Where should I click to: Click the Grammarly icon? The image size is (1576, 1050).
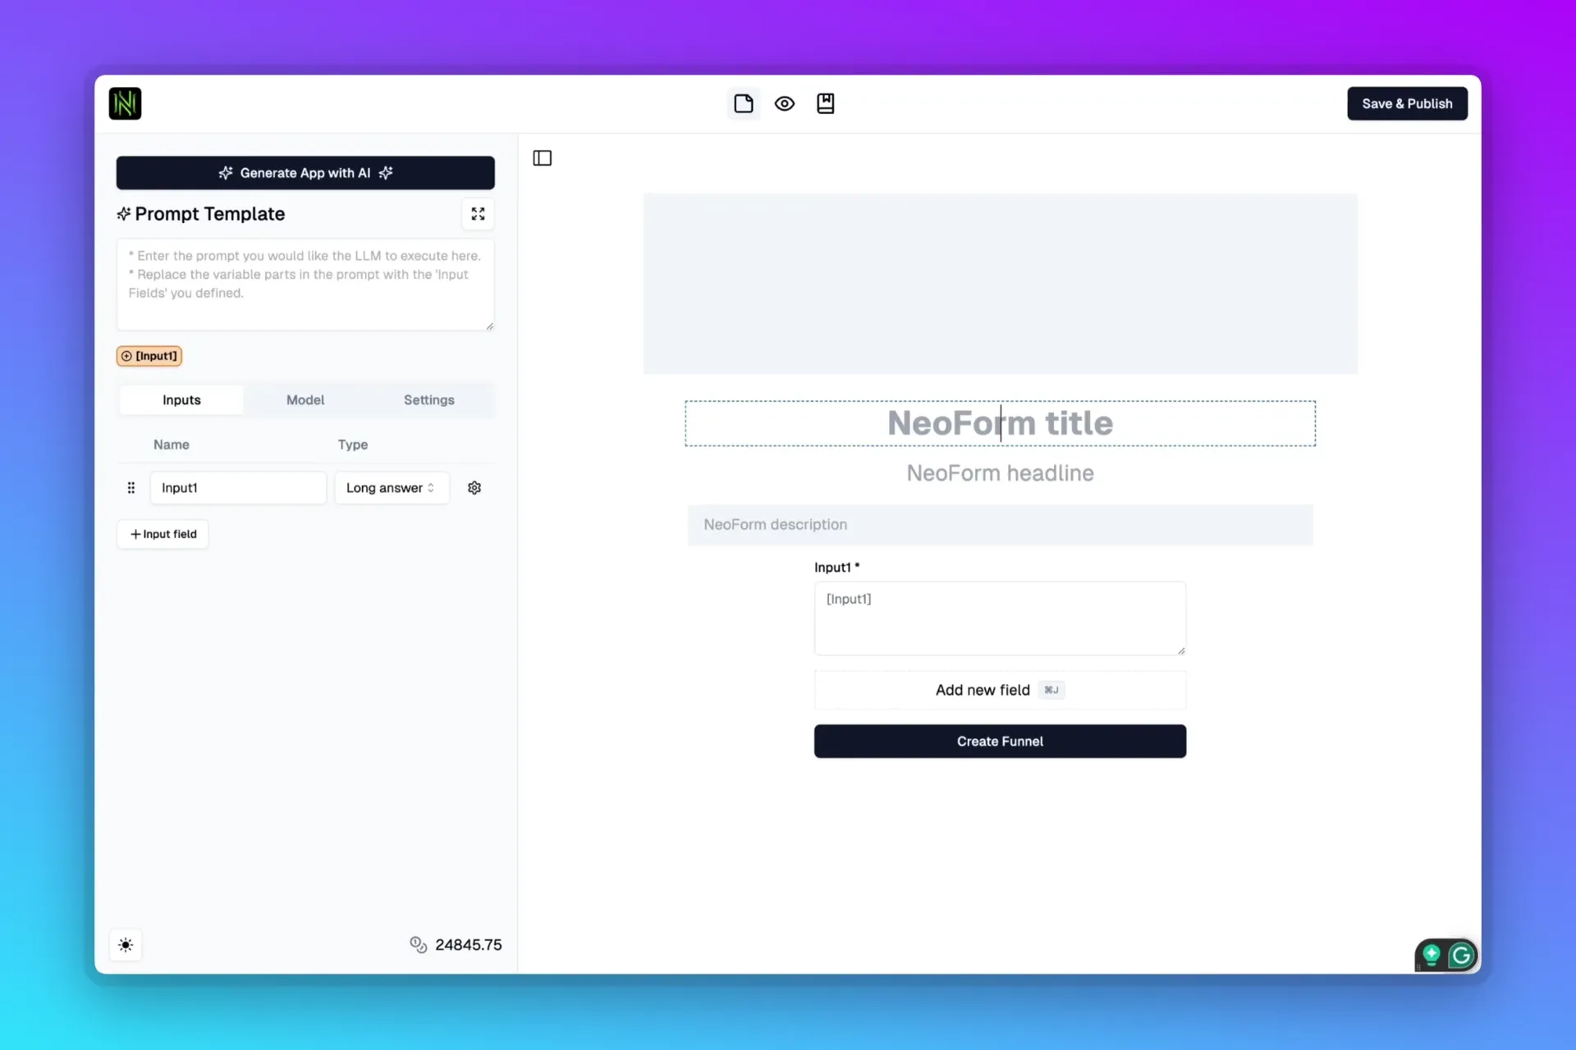click(1460, 955)
